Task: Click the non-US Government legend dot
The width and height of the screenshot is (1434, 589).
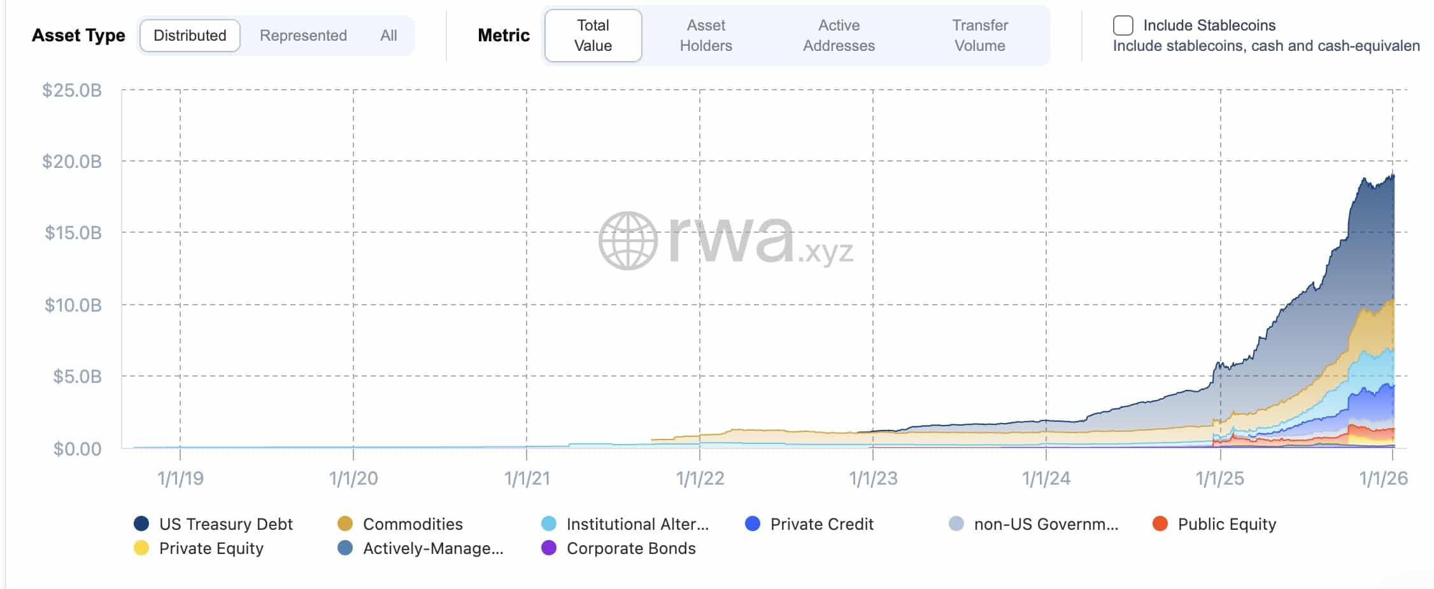Action: pos(957,524)
